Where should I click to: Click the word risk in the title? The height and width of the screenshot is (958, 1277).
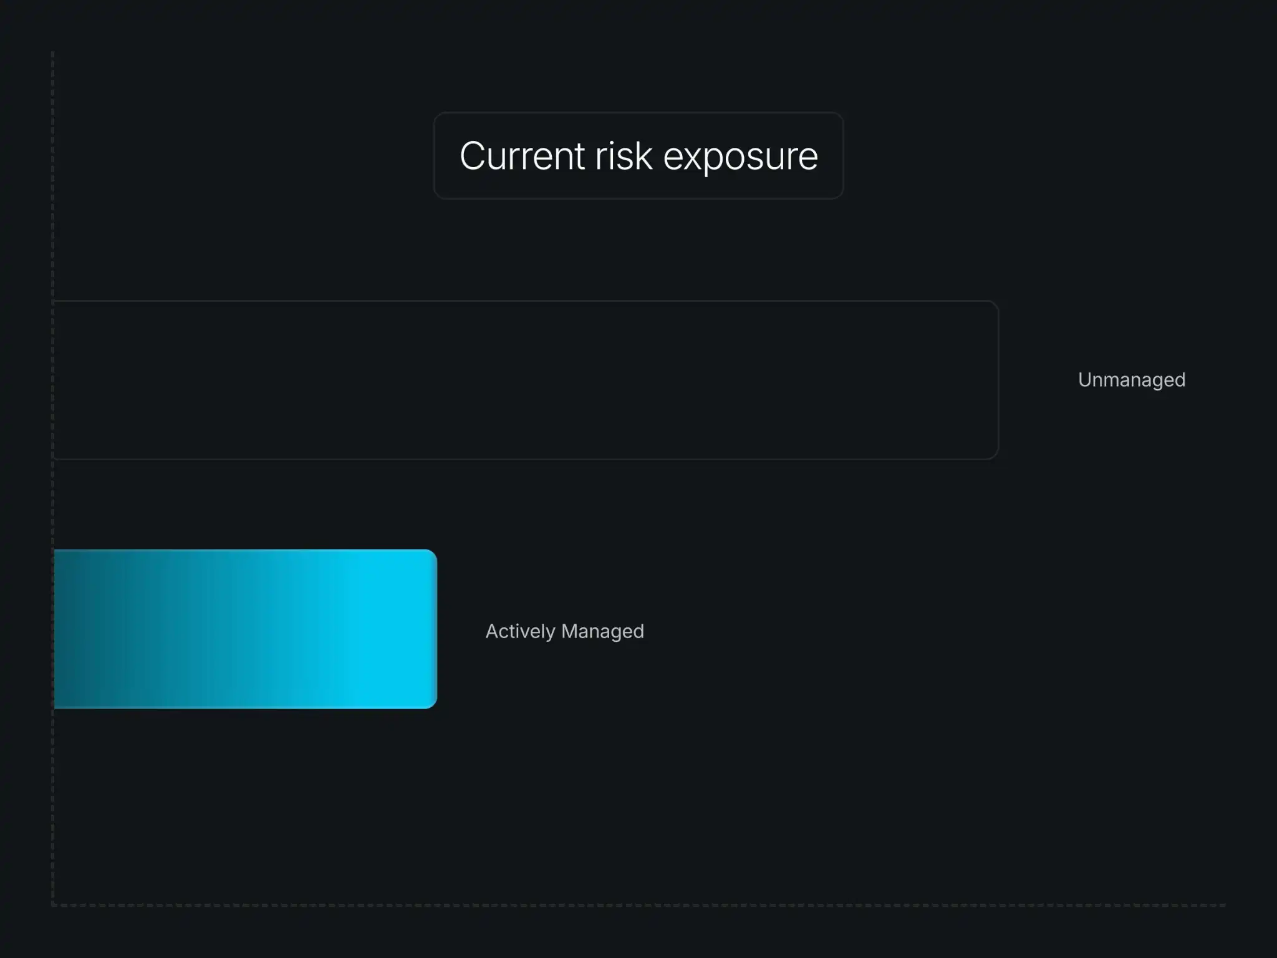(624, 155)
